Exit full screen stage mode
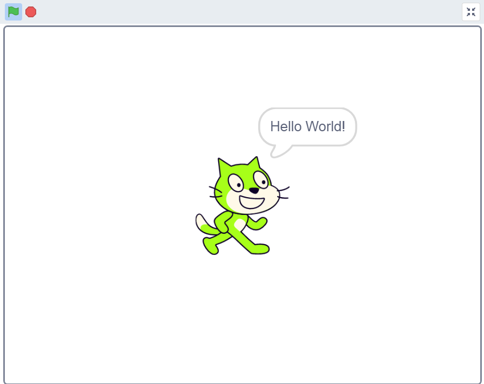Viewport: 484px width, 384px height. 470,12
